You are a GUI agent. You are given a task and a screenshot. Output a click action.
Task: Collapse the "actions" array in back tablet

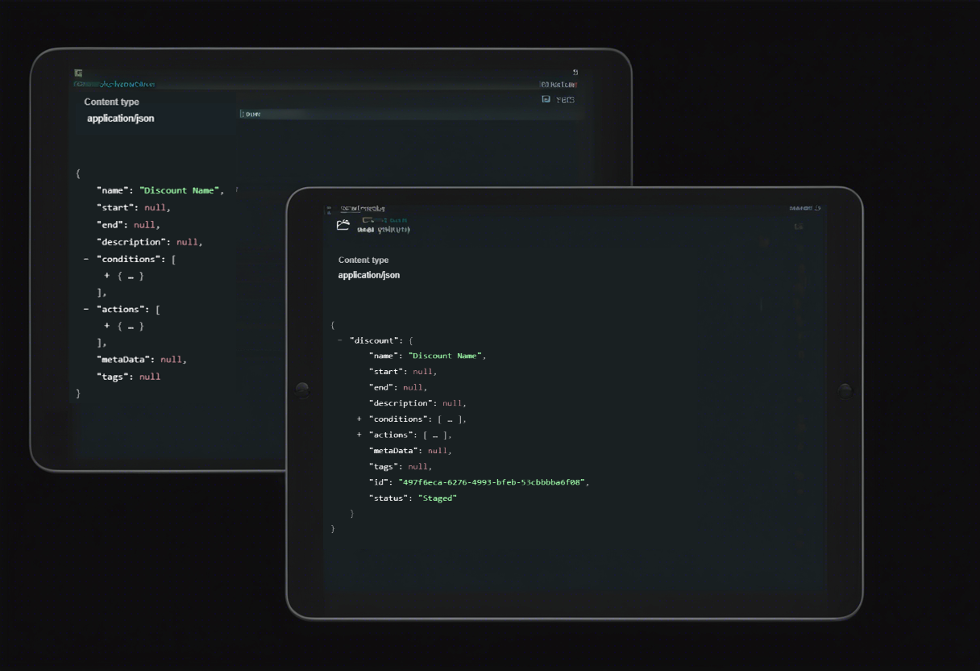tap(86, 309)
